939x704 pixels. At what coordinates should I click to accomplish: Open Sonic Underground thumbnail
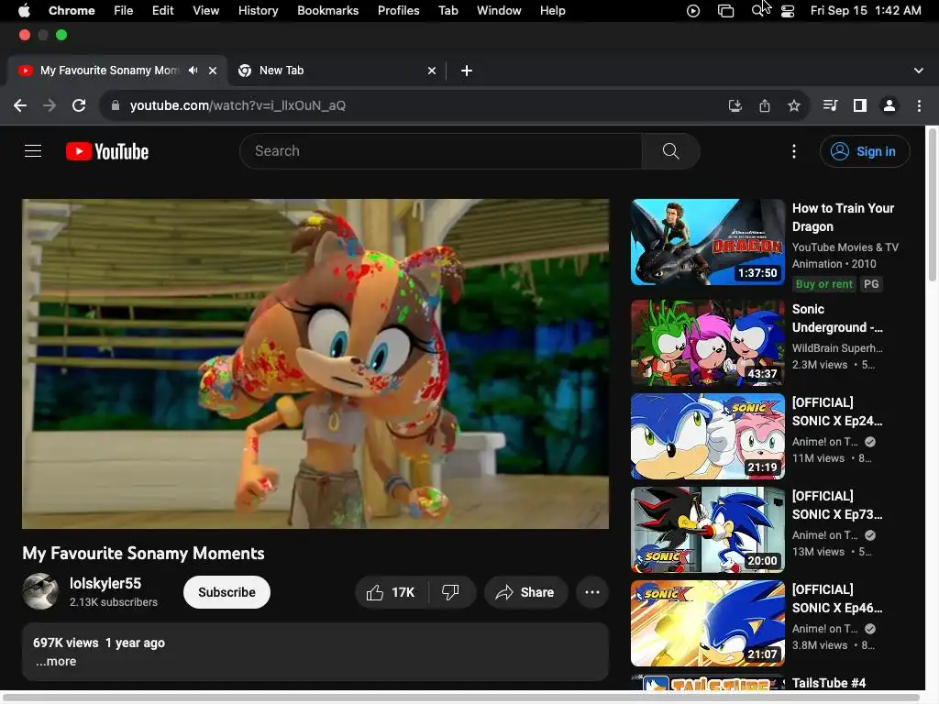pyautogui.click(x=708, y=343)
